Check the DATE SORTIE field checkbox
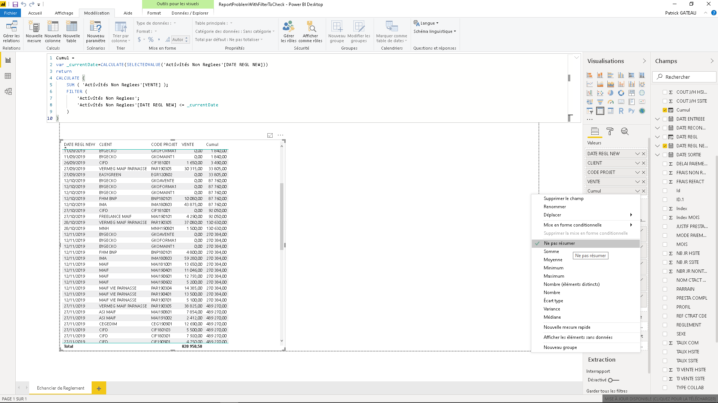This screenshot has width=718, height=403. click(665, 155)
